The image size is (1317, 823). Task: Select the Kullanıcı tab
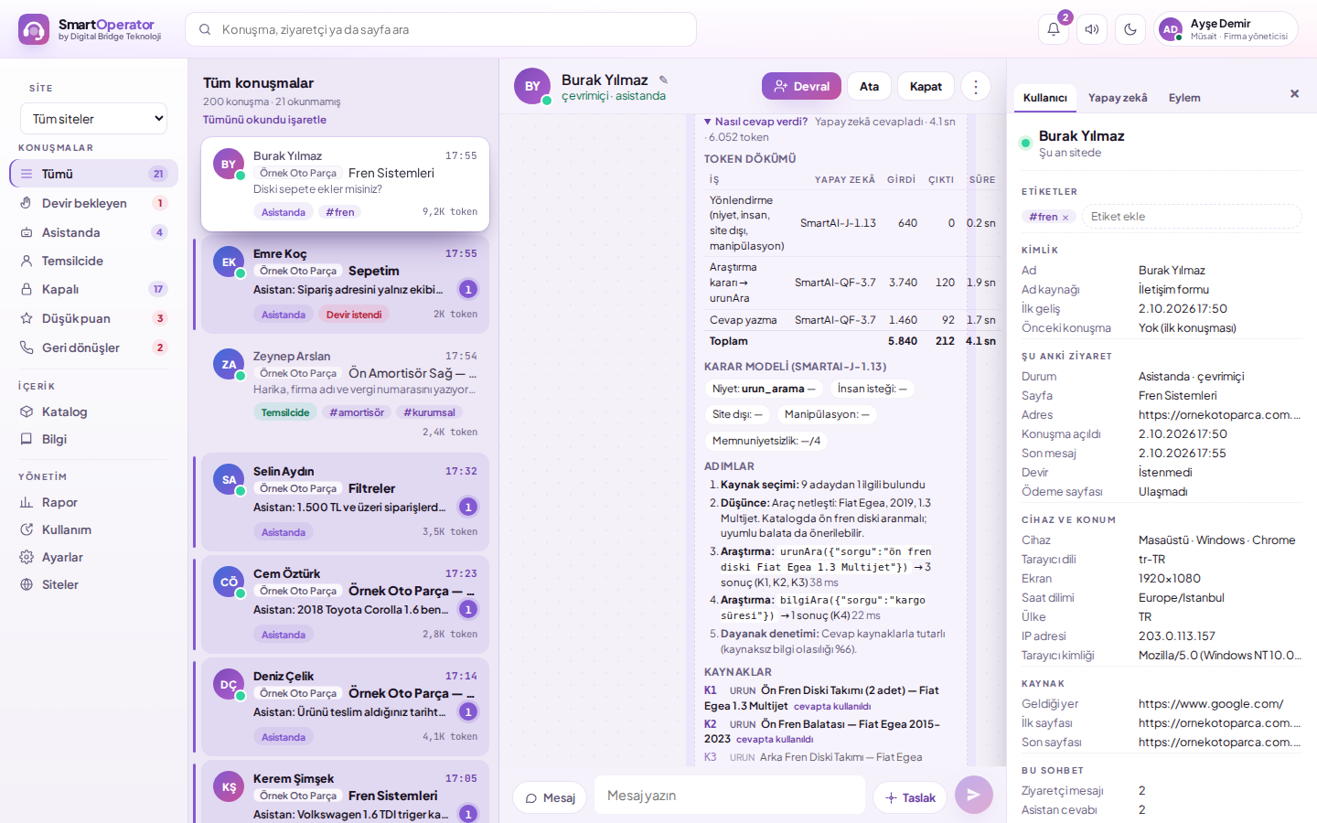point(1044,98)
